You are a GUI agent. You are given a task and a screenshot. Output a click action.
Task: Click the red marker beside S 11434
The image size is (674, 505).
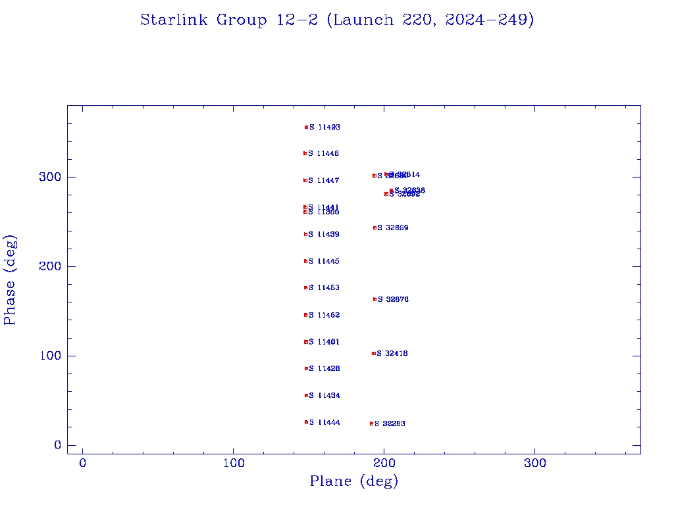click(x=307, y=395)
